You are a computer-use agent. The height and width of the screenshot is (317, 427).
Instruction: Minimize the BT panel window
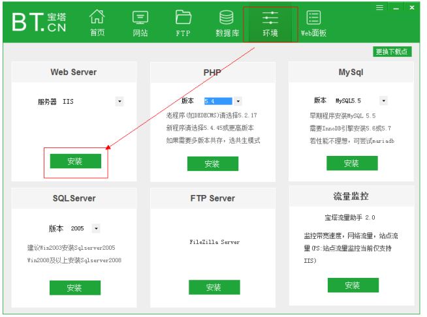point(396,8)
